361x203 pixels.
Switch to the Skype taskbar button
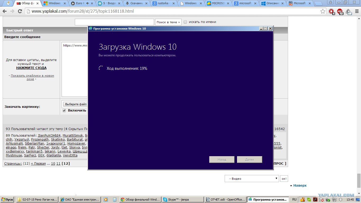[183, 200]
